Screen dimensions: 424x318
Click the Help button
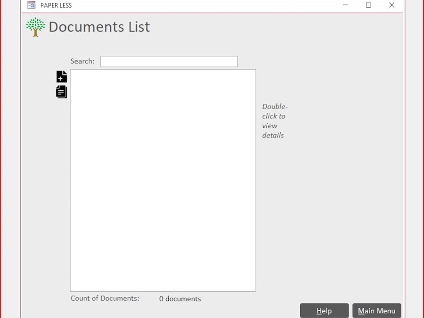click(x=324, y=310)
